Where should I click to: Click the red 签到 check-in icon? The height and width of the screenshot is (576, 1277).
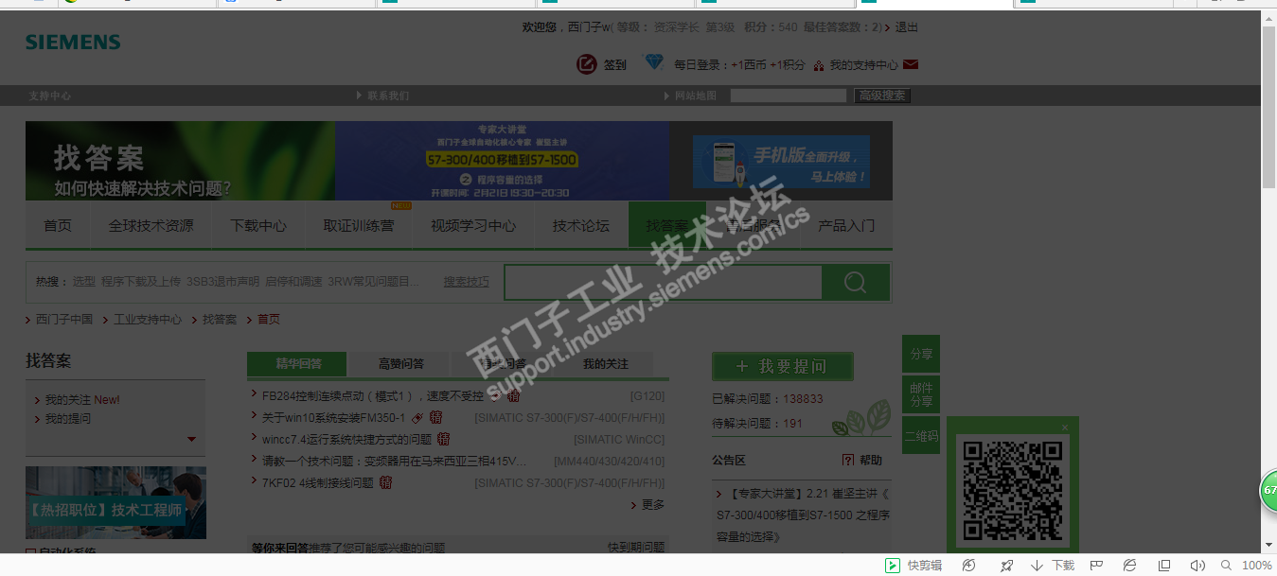pos(587,64)
